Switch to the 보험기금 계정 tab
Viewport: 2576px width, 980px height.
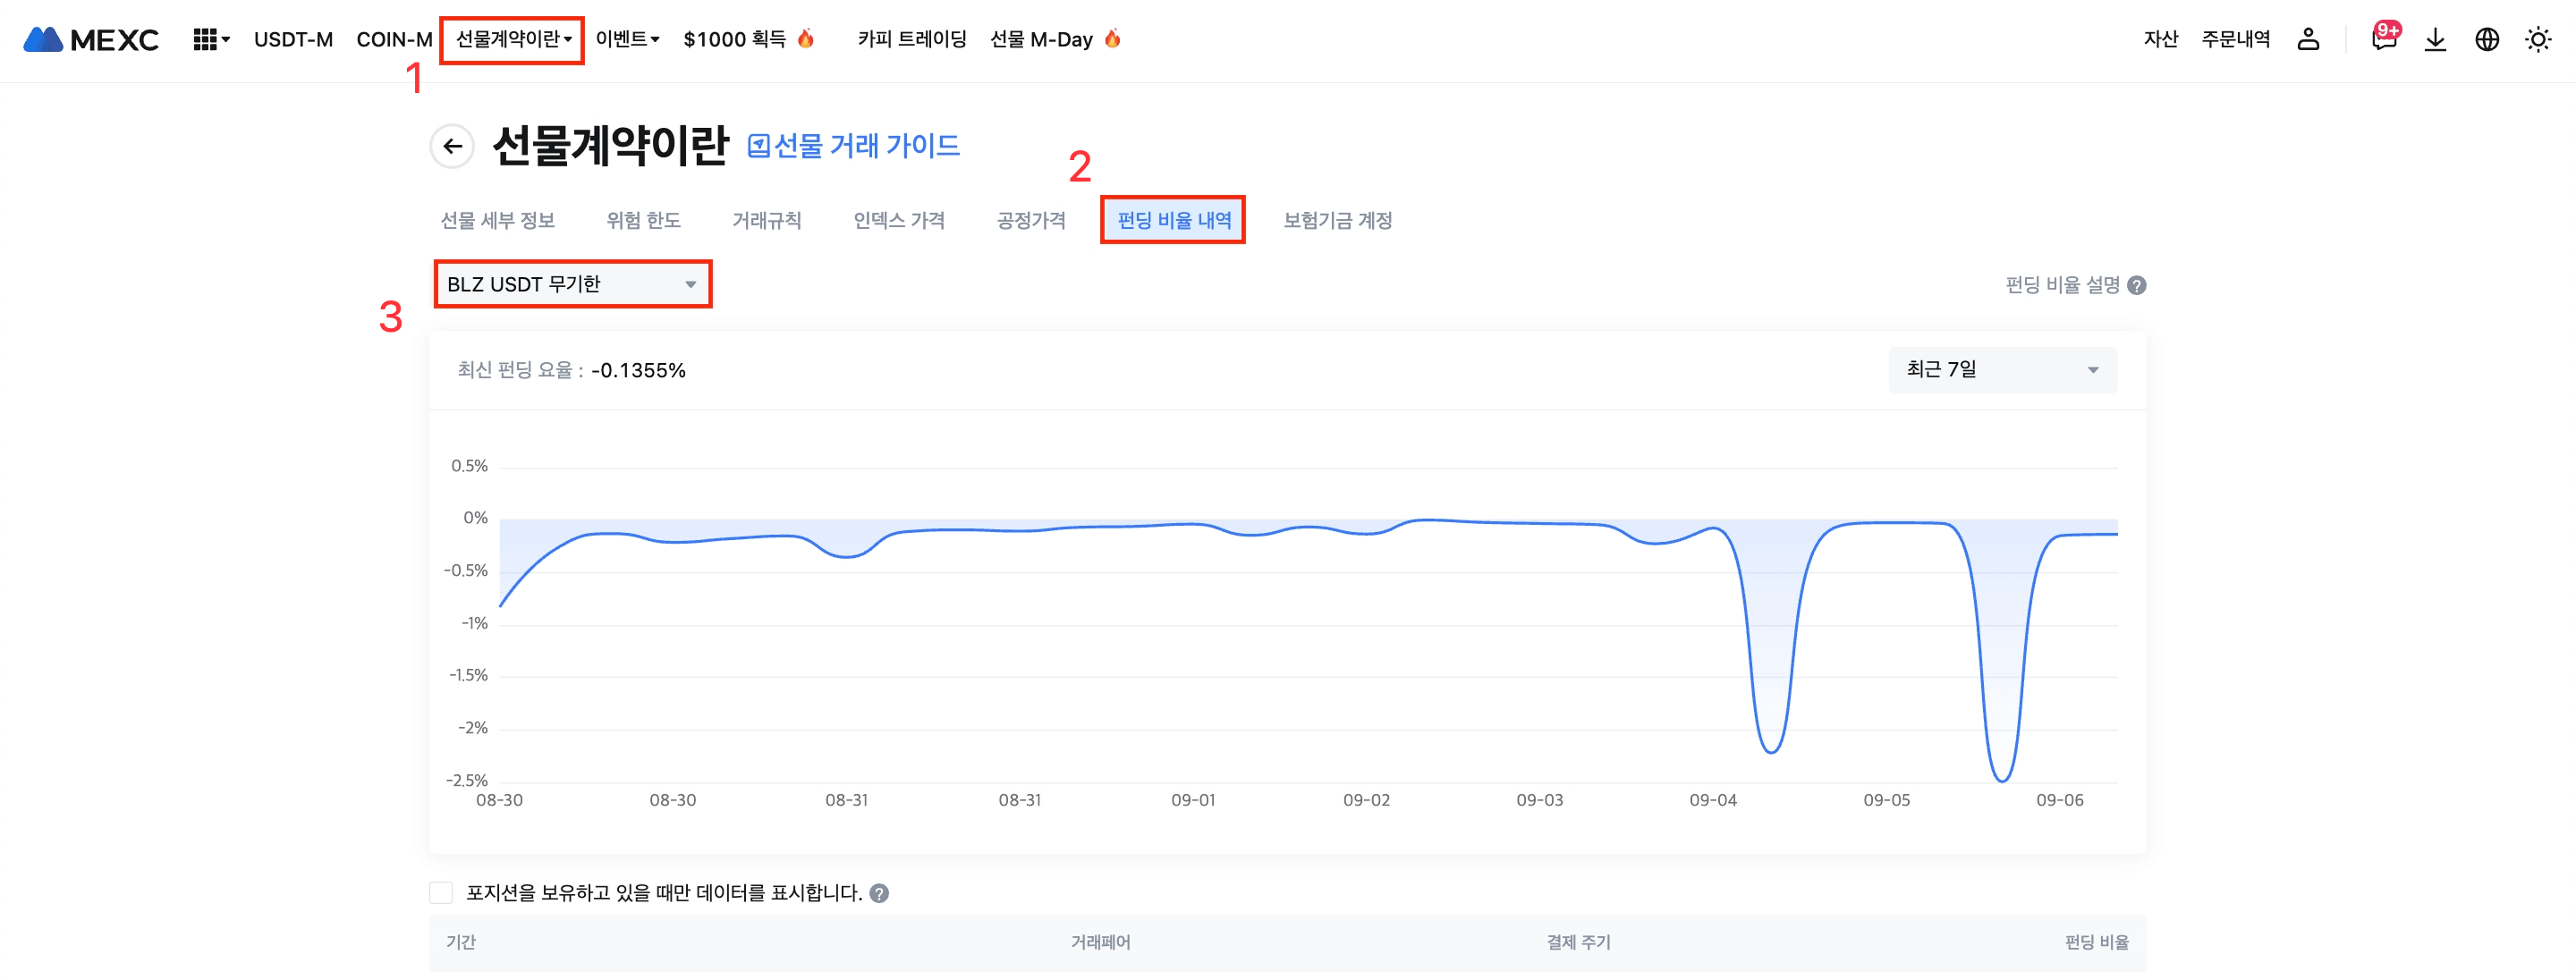pos(1337,221)
